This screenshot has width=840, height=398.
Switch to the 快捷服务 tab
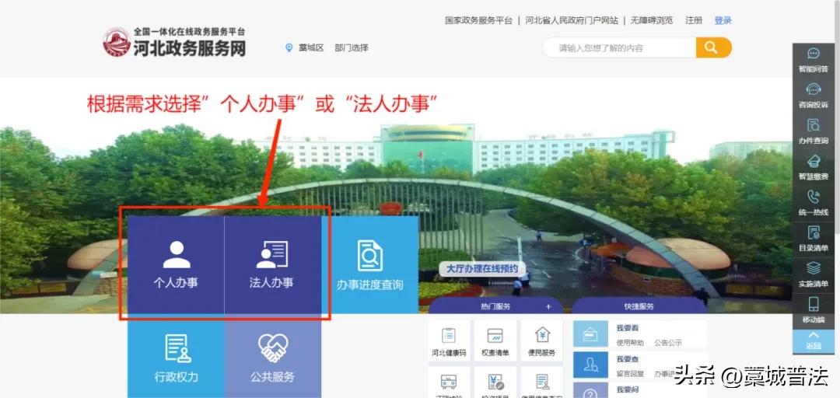coord(639,306)
